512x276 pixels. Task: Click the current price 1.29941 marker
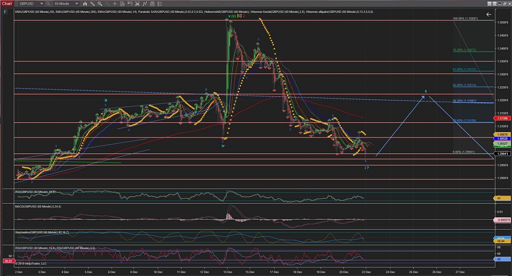coord(502,153)
